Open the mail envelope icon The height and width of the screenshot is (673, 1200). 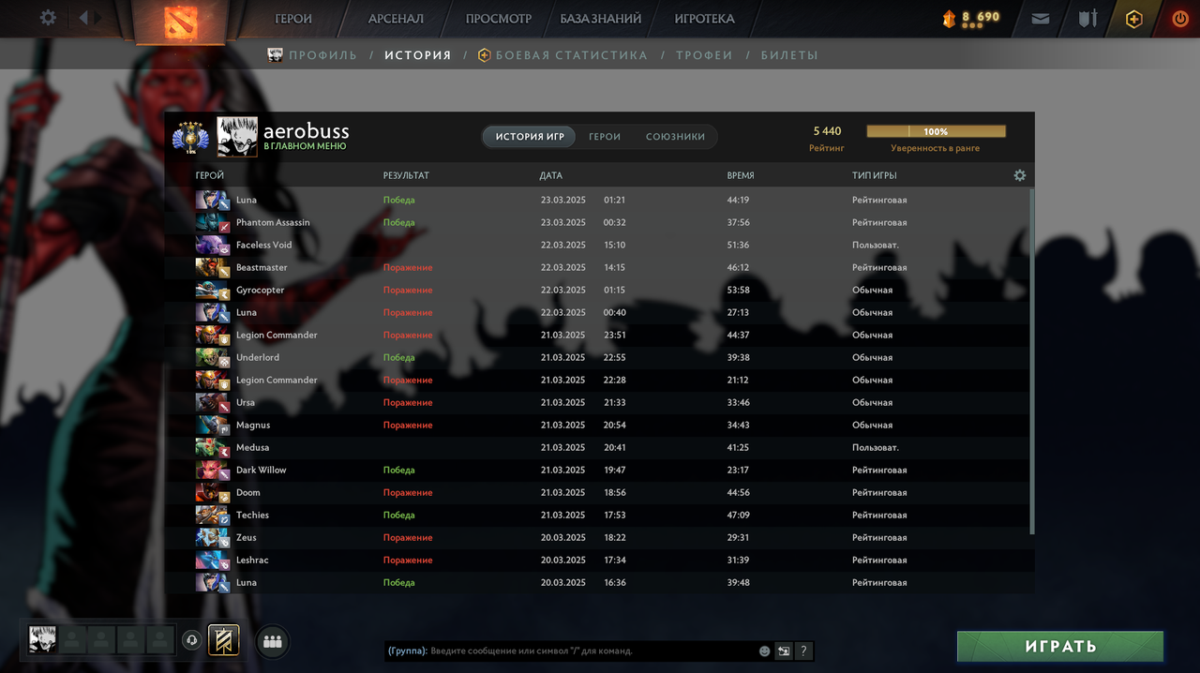tap(1041, 18)
